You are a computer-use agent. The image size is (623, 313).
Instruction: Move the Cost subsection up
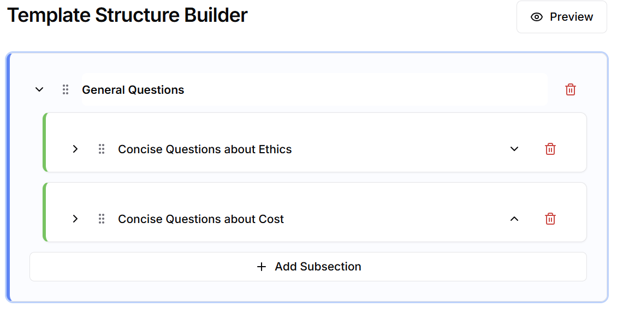pos(514,219)
